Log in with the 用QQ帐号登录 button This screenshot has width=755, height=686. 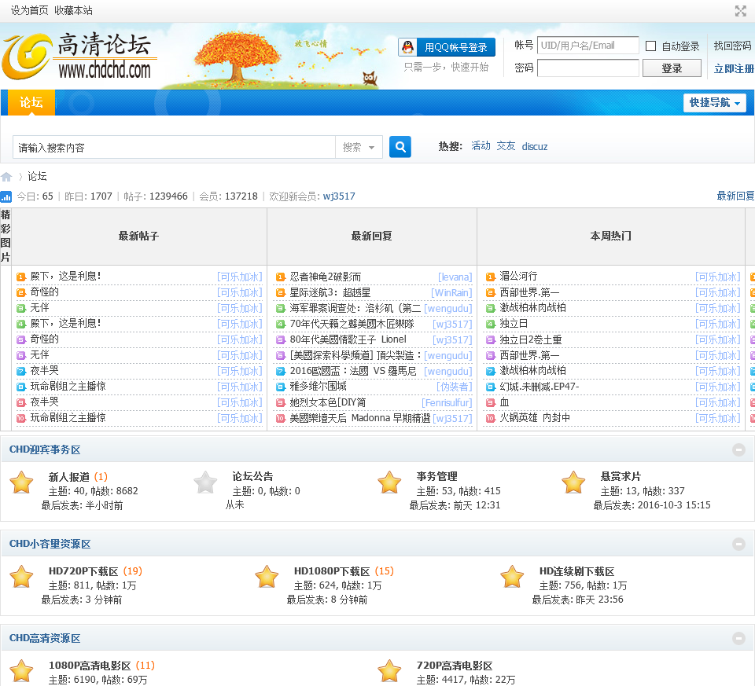[x=447, y=47]
